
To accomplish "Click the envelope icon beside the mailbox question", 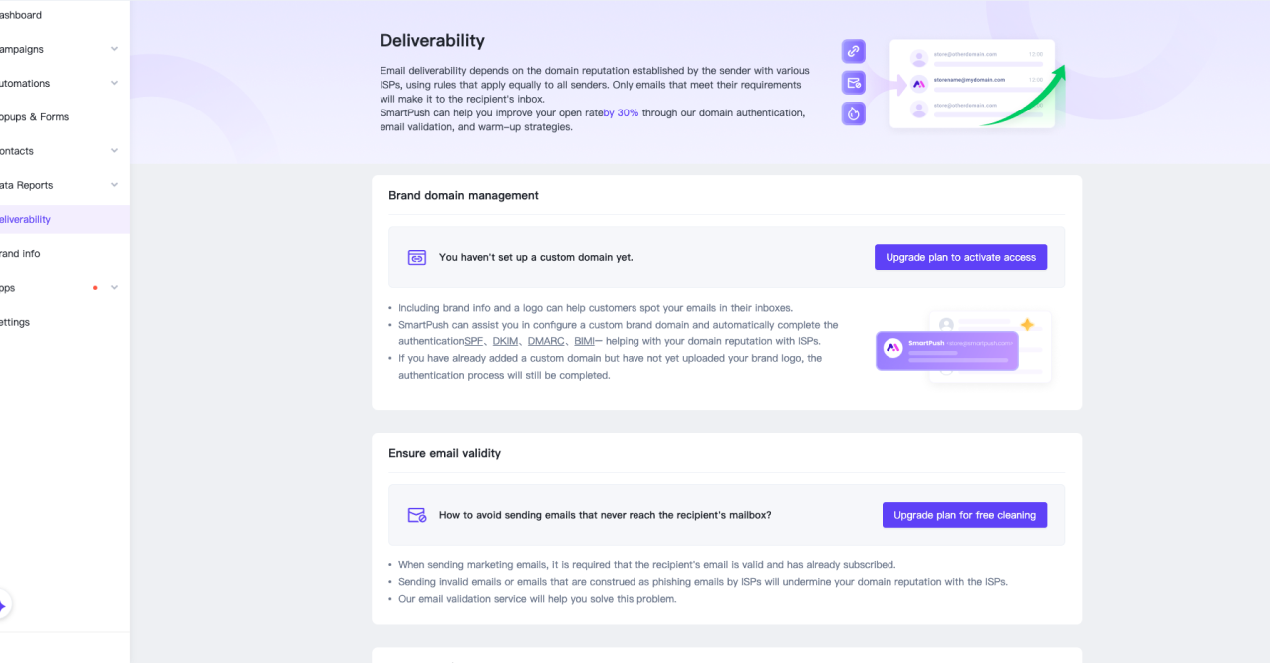I will 416,514.
